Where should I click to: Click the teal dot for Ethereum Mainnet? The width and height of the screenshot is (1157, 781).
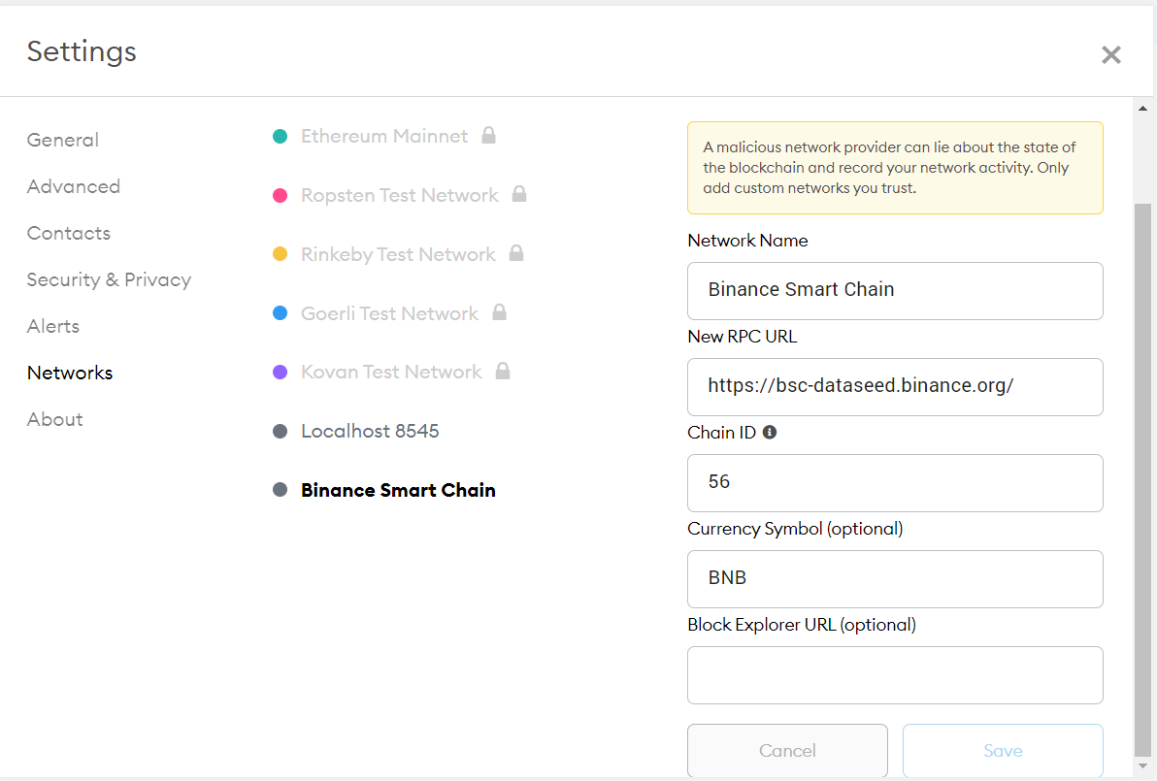(280, 137)
